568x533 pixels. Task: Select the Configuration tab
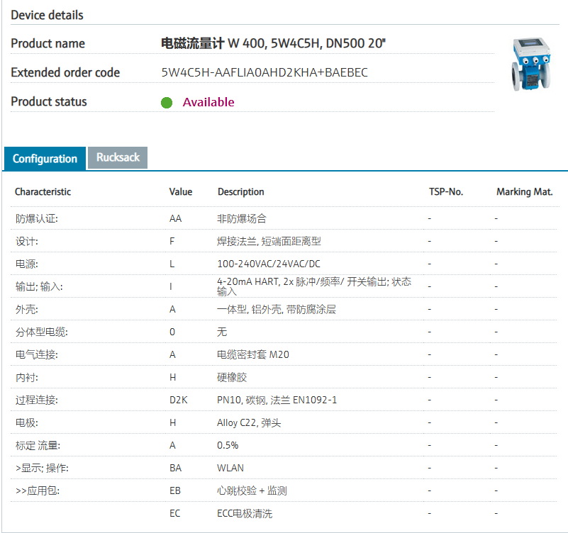tap(45, 159)
